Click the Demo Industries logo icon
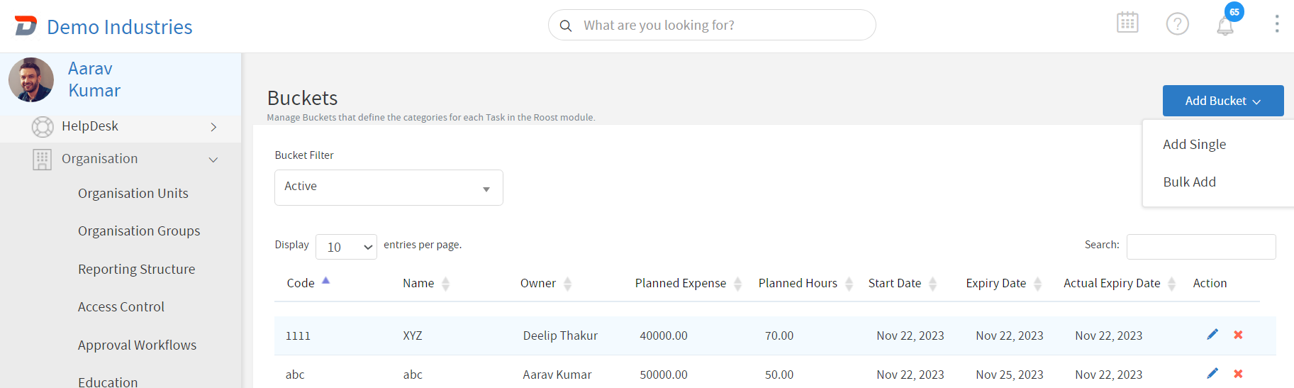 26,26
